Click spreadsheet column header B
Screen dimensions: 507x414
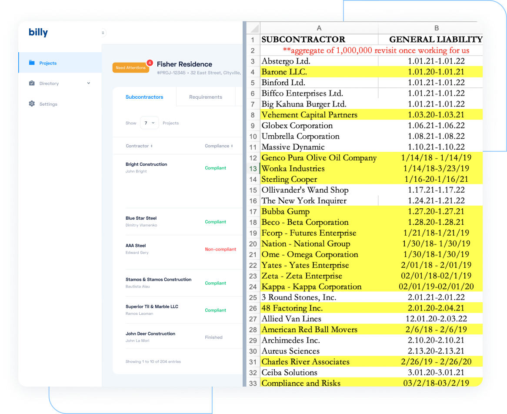[436, 27]
